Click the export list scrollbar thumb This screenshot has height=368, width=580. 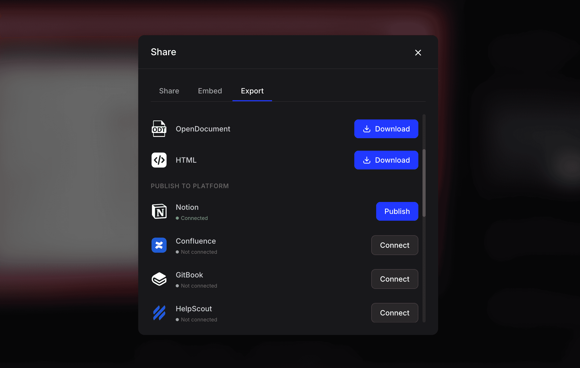click(424, 183)
